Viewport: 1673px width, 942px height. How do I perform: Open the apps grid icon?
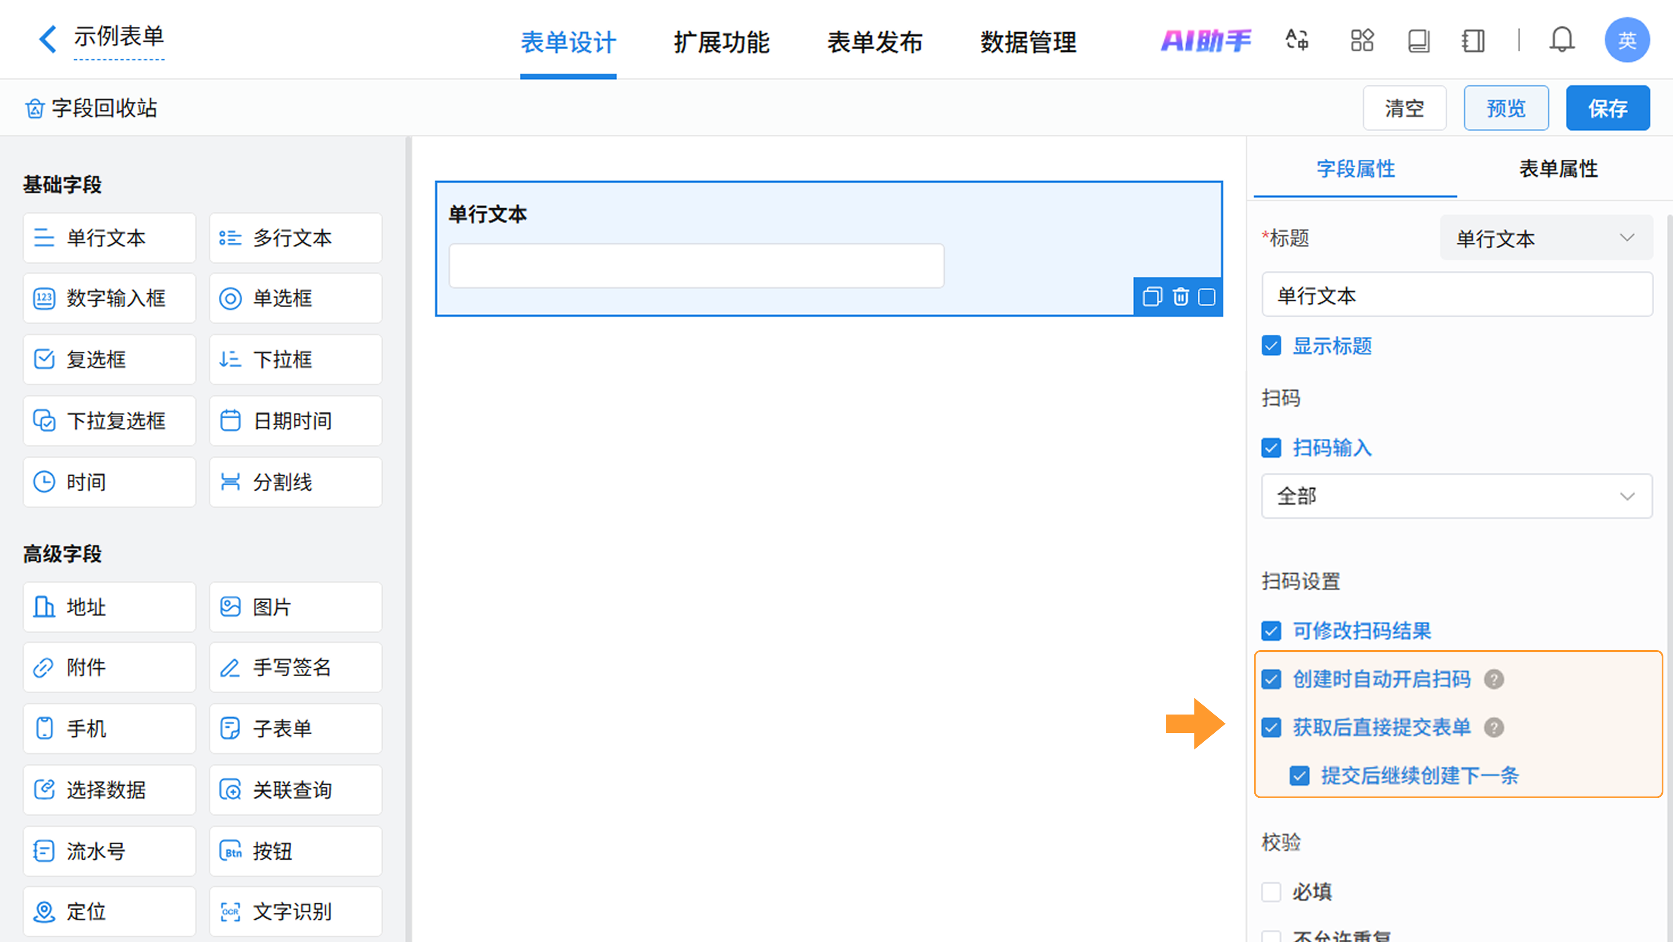coord(1362,40)
